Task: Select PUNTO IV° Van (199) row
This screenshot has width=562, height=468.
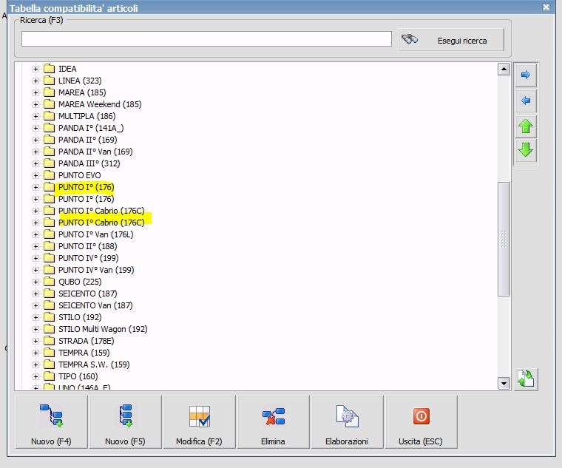Action: [x=96, y=270]
